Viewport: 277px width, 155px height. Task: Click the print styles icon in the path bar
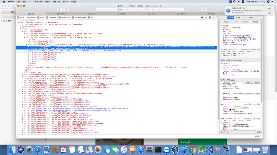202,17
